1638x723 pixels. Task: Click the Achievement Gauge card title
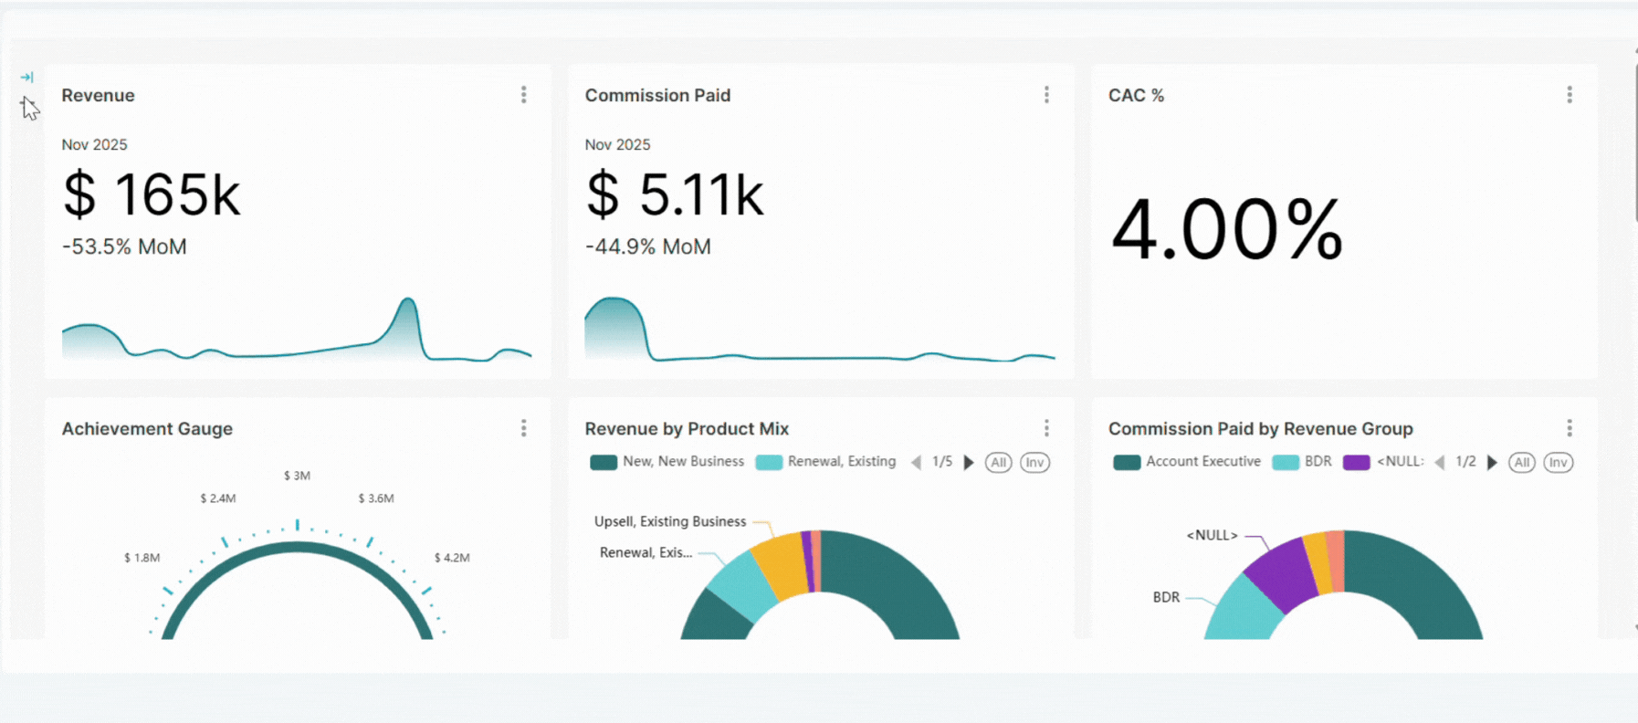coord(147,428)
